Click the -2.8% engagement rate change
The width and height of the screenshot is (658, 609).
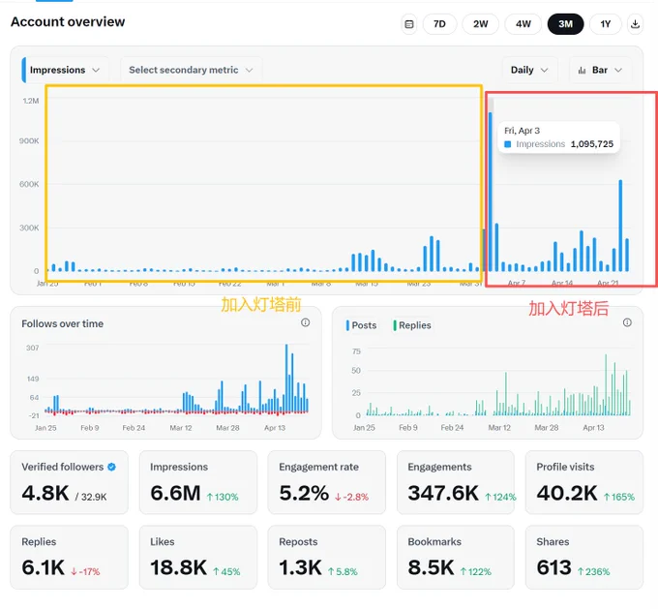click(351, 497)
